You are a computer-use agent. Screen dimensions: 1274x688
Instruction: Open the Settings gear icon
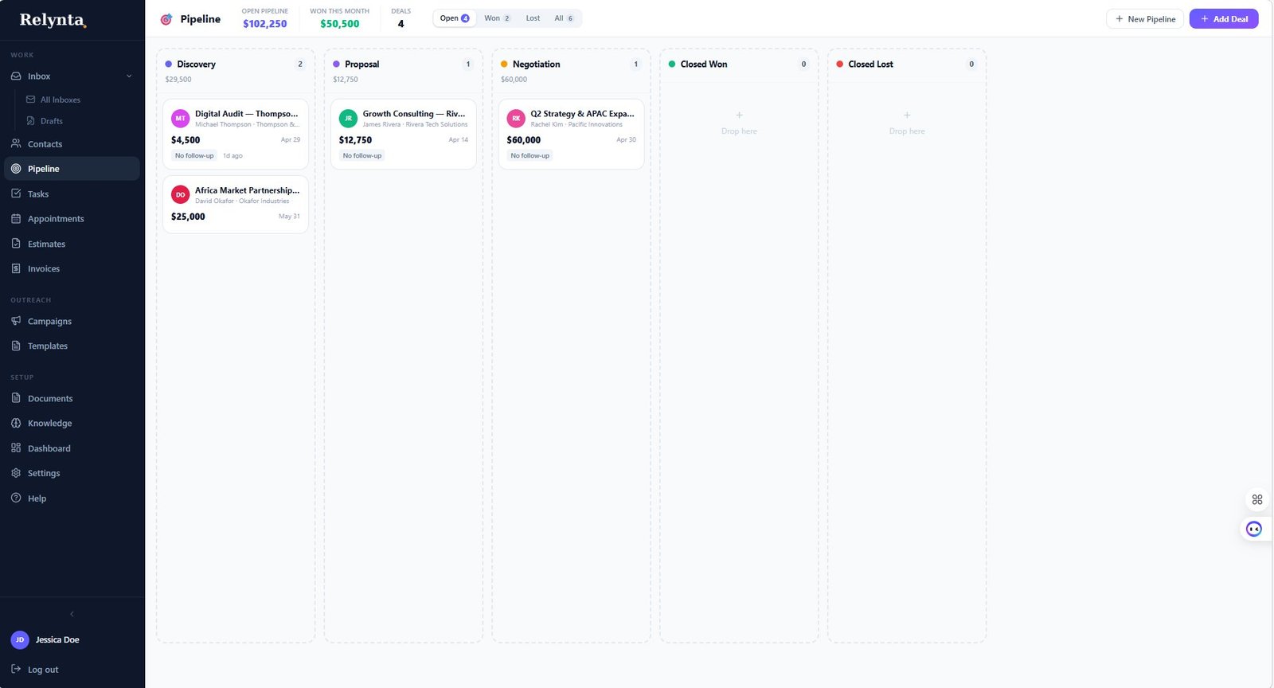pyautogui.click(x=16, y=473)
